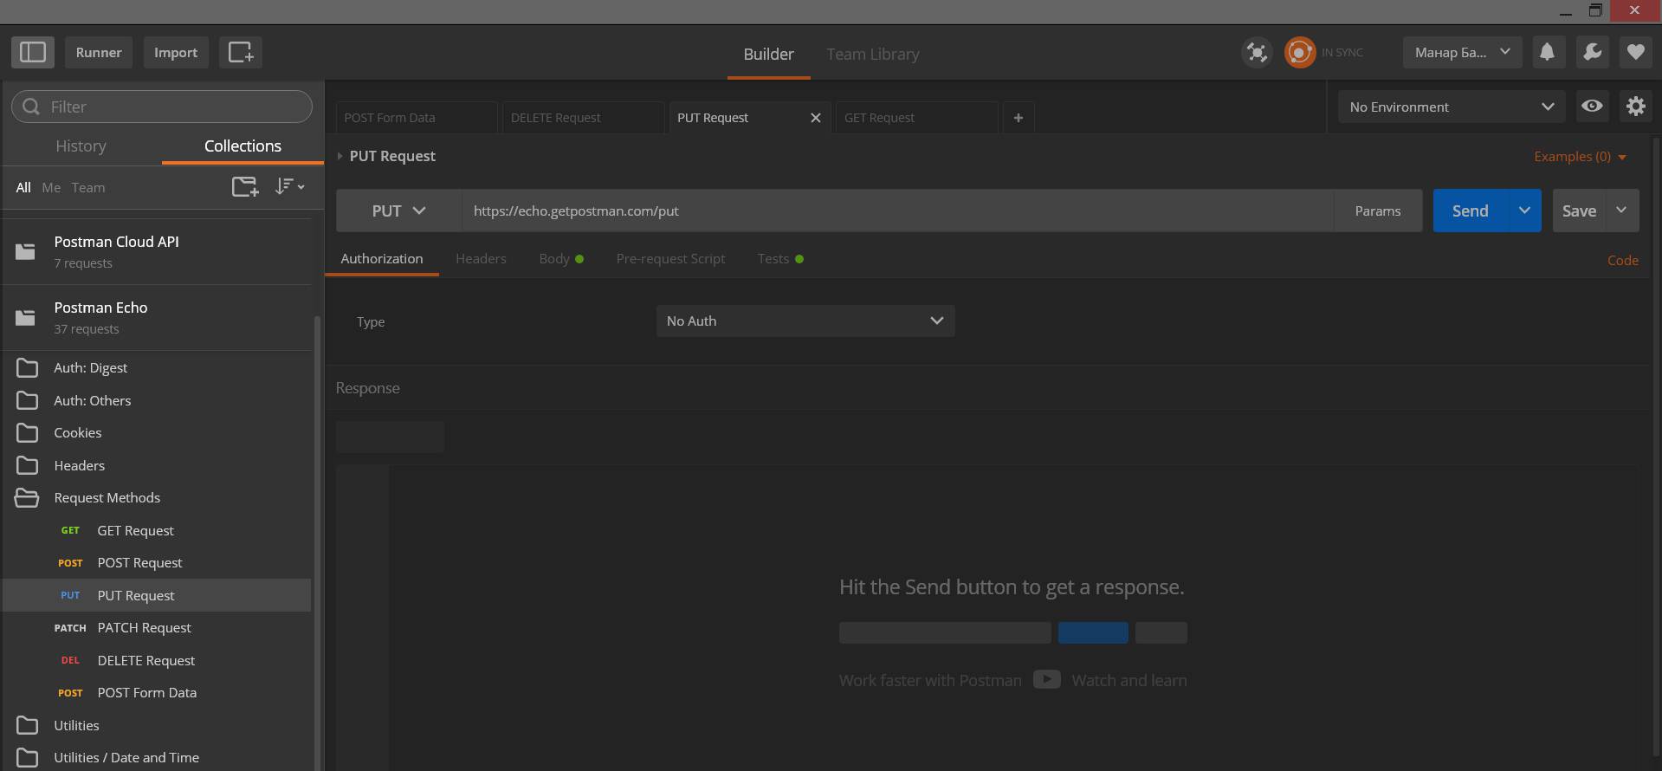Switch to the History tab
This screenshot has height=771, width=1662.
pos(81,146)
